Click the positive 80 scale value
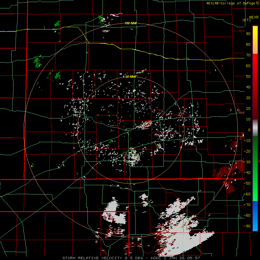 (248, 44)
